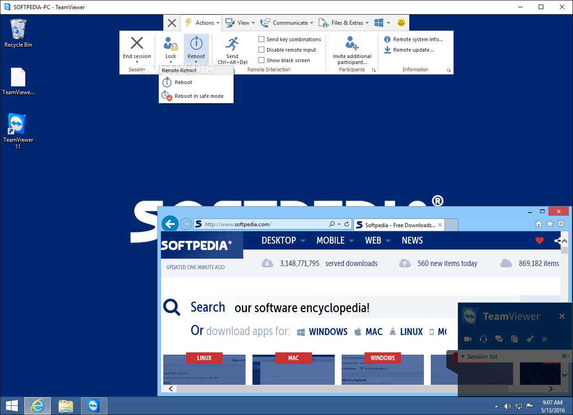Choose Reboot from Remote Reboot menu
573x415 pixels.
[x=196, y=82]
